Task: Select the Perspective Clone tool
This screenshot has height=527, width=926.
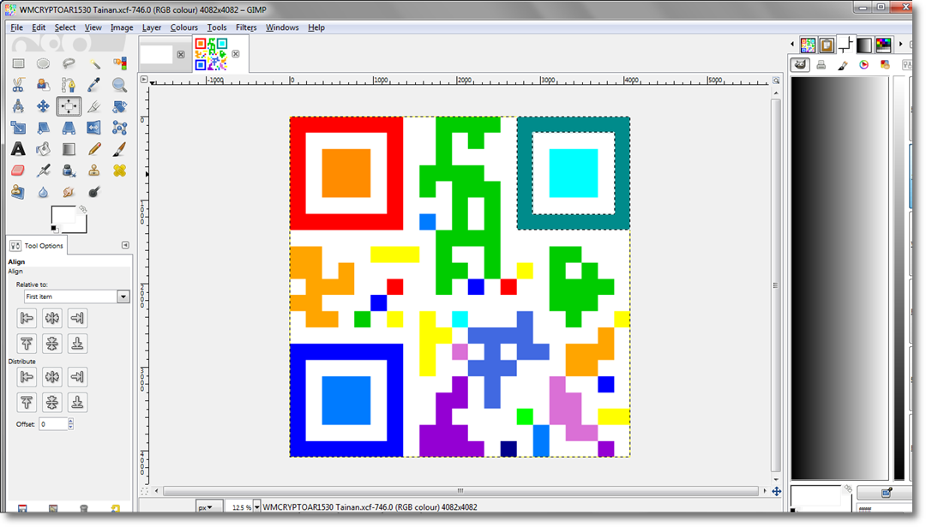Action: (x=18, y=192)
